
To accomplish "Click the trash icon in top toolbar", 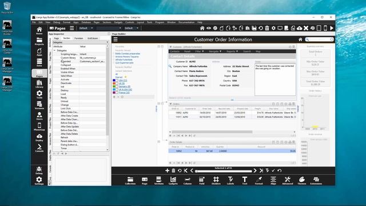I will pos(267,28).
